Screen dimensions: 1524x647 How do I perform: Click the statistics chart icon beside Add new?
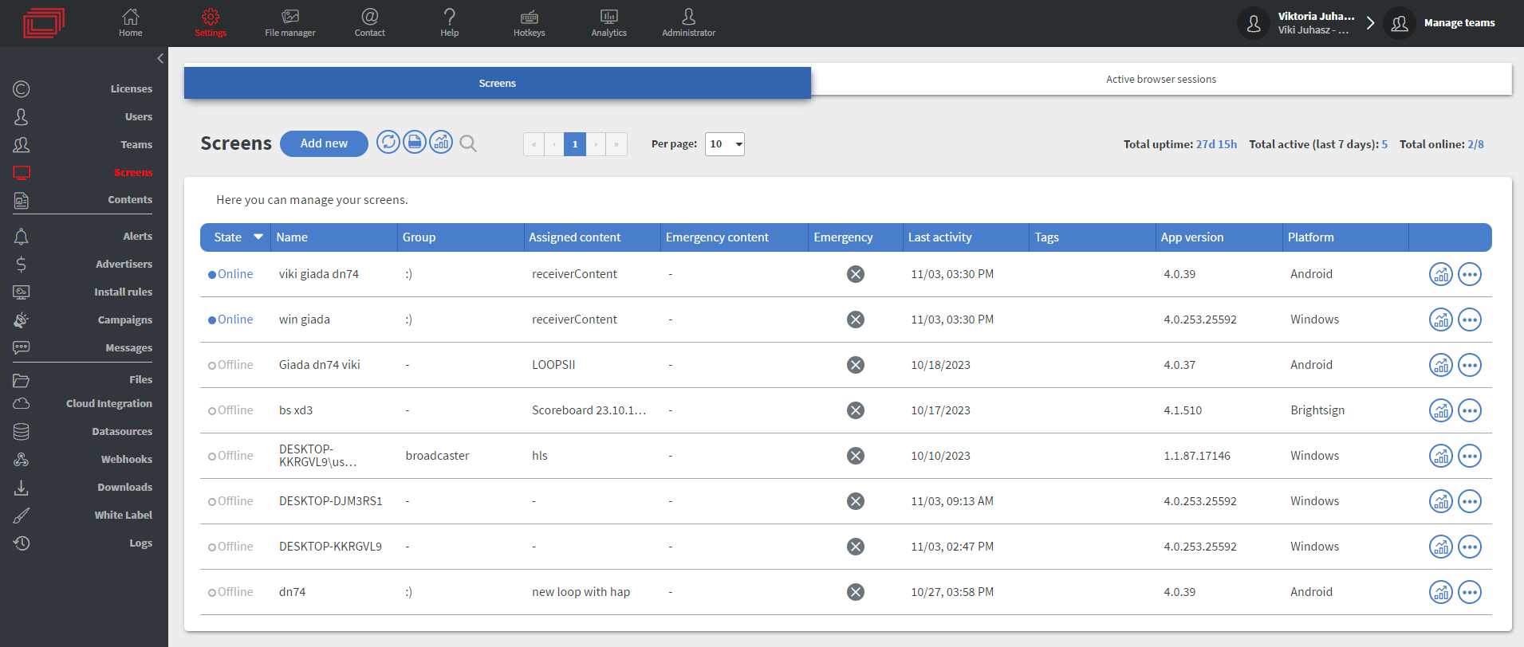441,143
